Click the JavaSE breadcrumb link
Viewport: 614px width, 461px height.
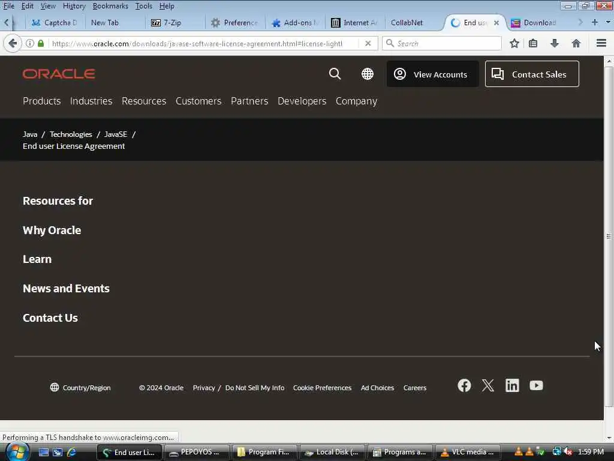tap(116, 134)
